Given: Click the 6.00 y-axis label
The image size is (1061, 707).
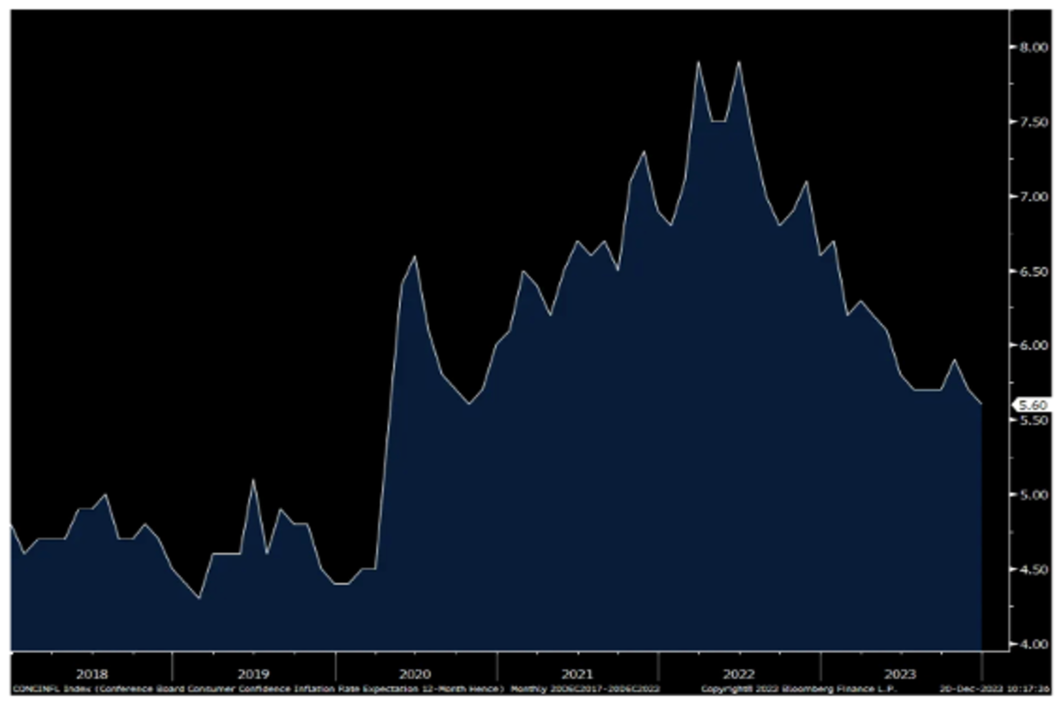Looking at the screenshot, I should coord(1028,346).
